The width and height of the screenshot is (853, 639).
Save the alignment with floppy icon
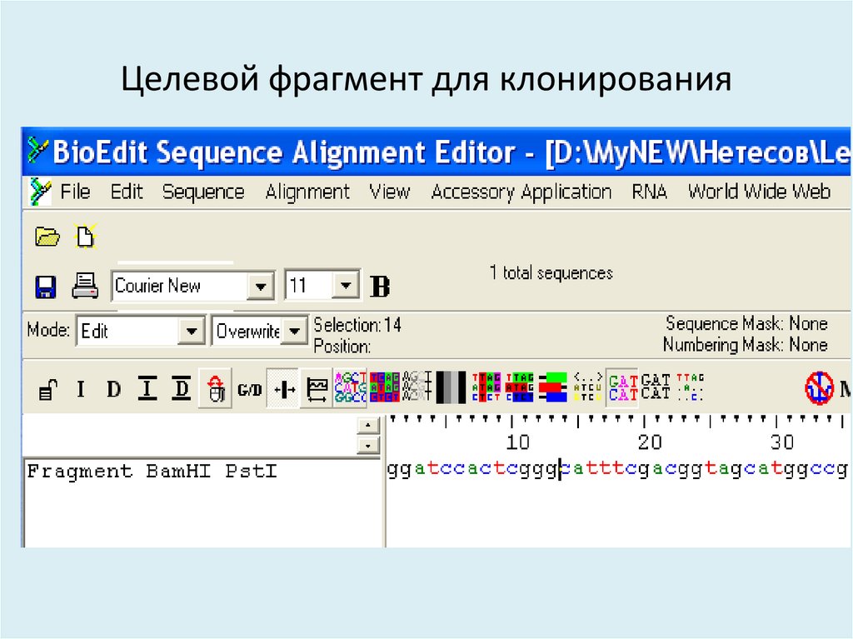(45, 287)
